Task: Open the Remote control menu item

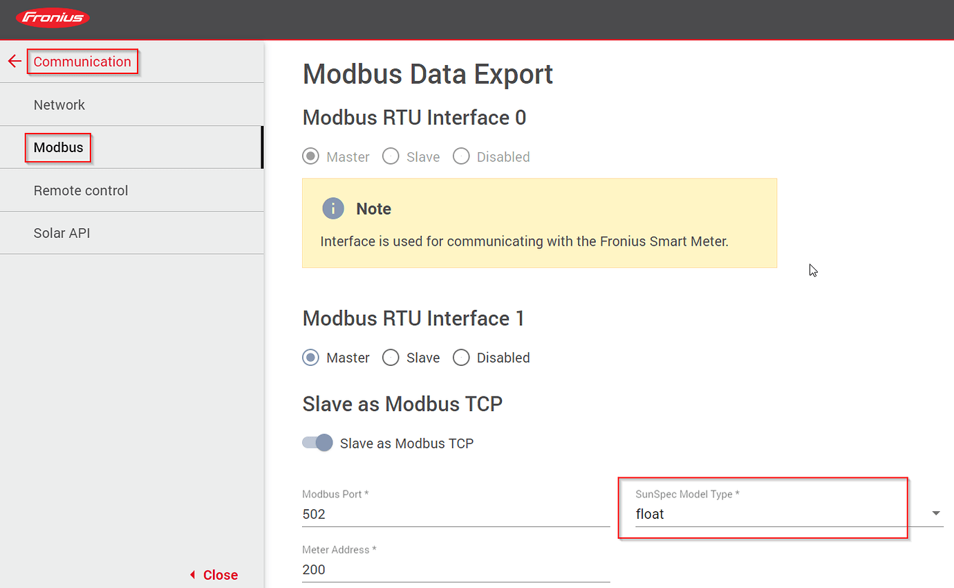Action: pos(131,190)
